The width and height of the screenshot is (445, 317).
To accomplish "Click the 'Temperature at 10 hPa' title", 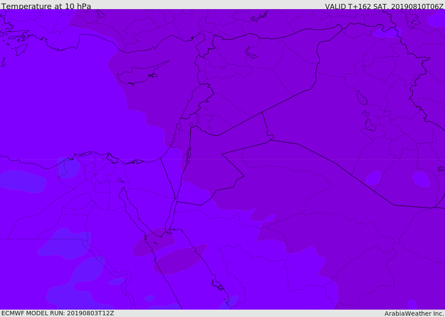I will [x=46, y=6].
